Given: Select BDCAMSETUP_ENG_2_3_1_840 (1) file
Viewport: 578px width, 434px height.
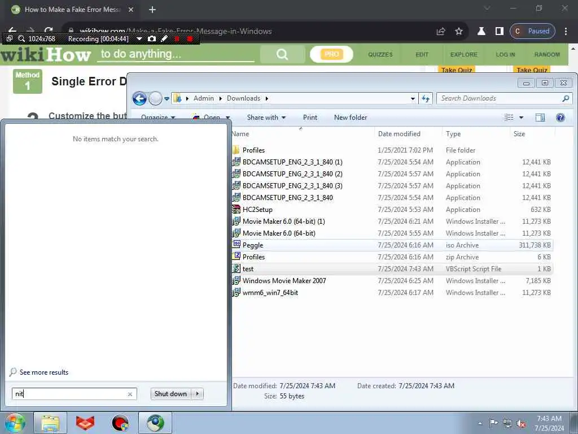Looking at the screenshot, I should coord(292,162).
